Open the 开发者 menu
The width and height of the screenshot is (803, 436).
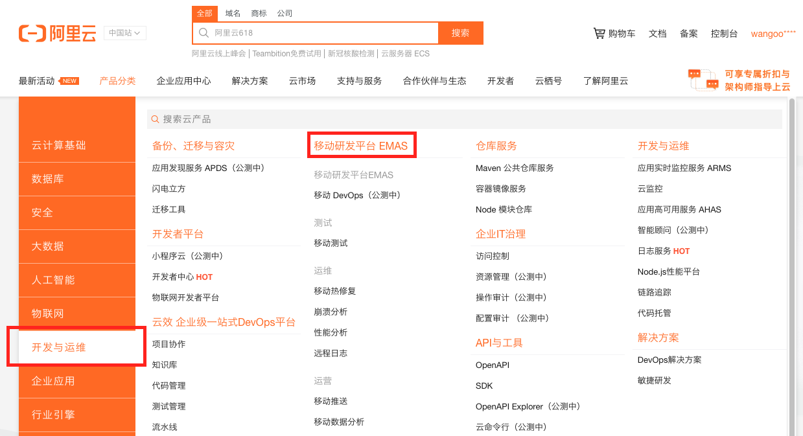tap(500, 81)
